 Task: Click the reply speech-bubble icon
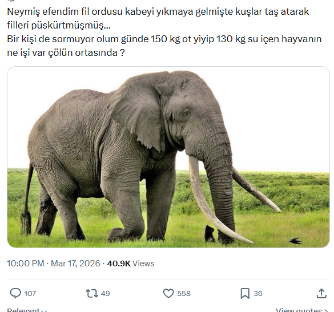[x=15, y=293]
